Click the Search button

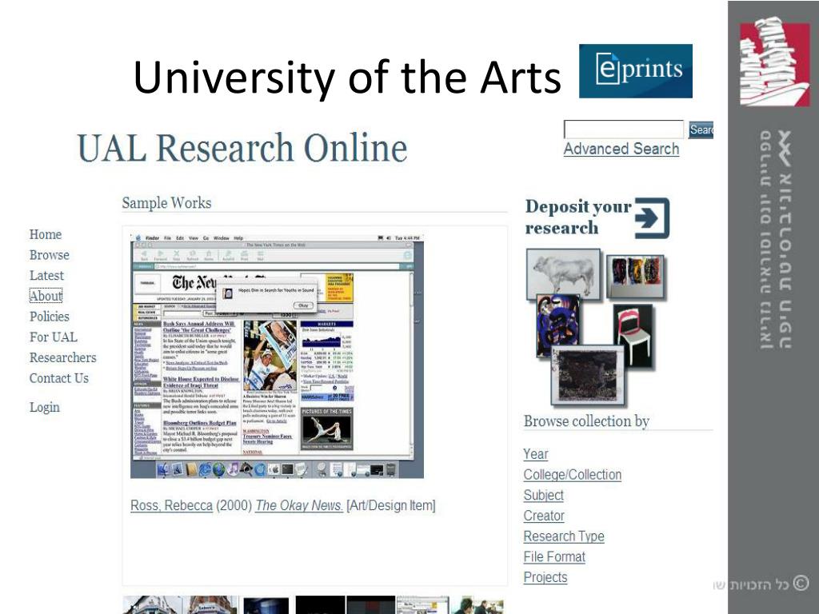point(701,130)
